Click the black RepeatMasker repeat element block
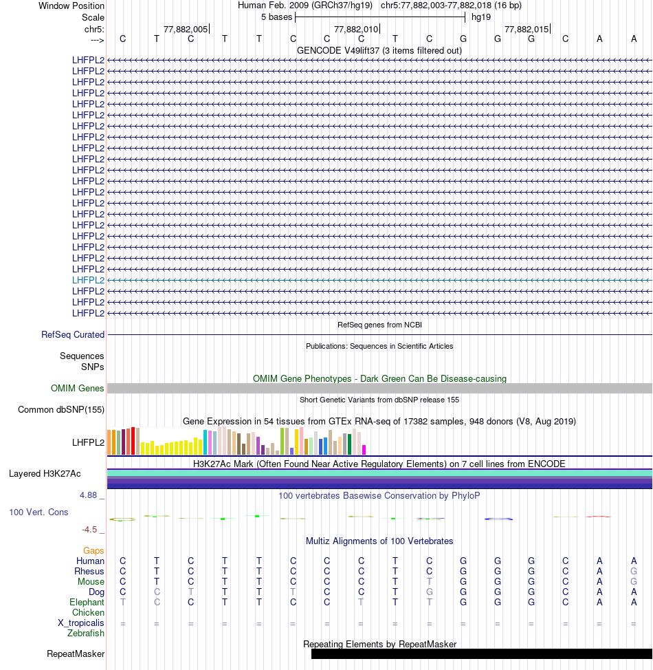This screenshot has width=653, height=670. pos(482,653)
